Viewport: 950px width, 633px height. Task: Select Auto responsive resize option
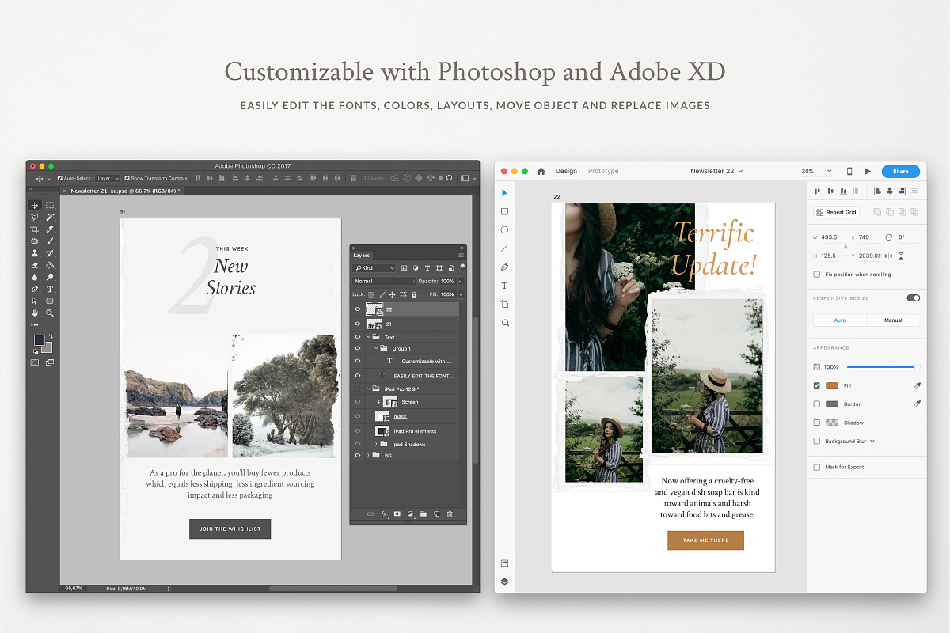840,320
